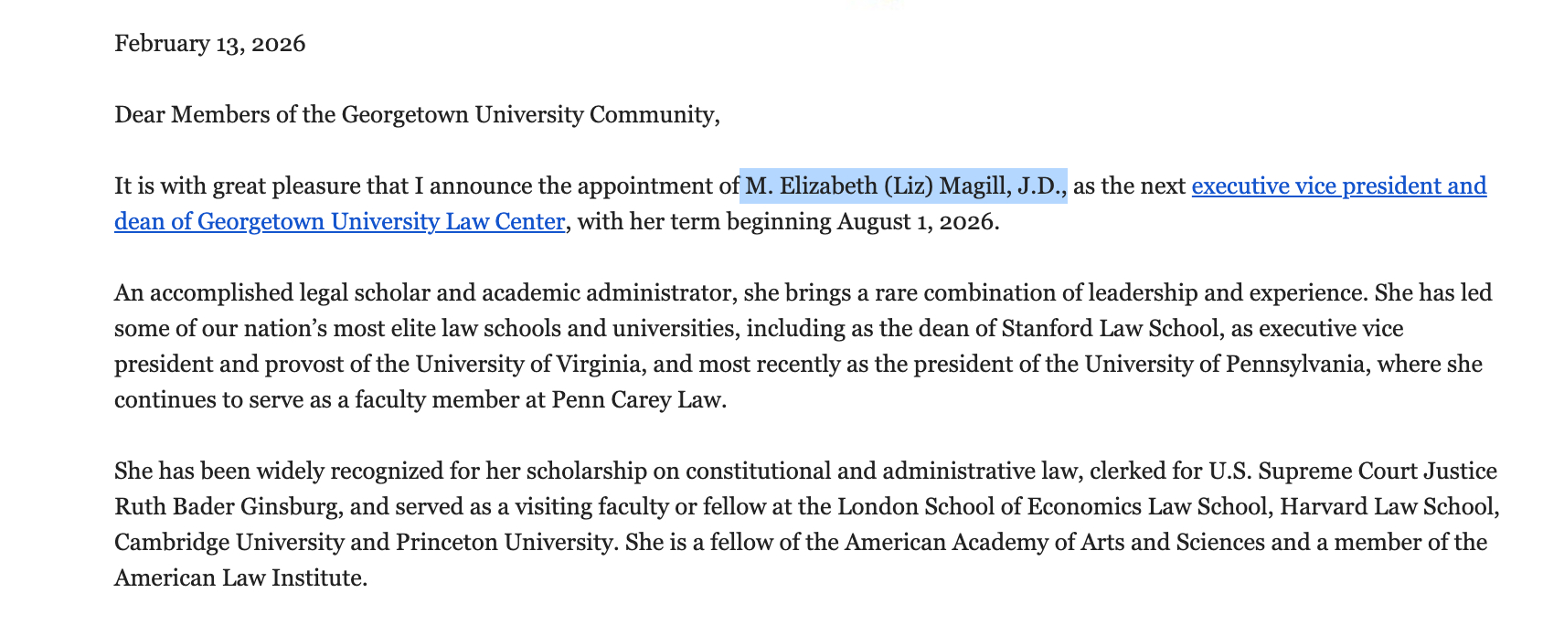Click the date "February 13, 2026"
1543x625 pixels.
[x=209, y=44]
